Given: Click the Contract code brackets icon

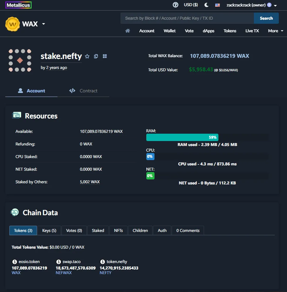Looking at the screenshot, I should tap(72, 91).
